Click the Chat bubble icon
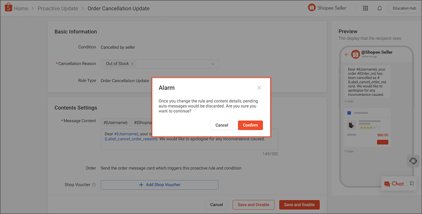 pyautogui.click(x=387, y=184)
